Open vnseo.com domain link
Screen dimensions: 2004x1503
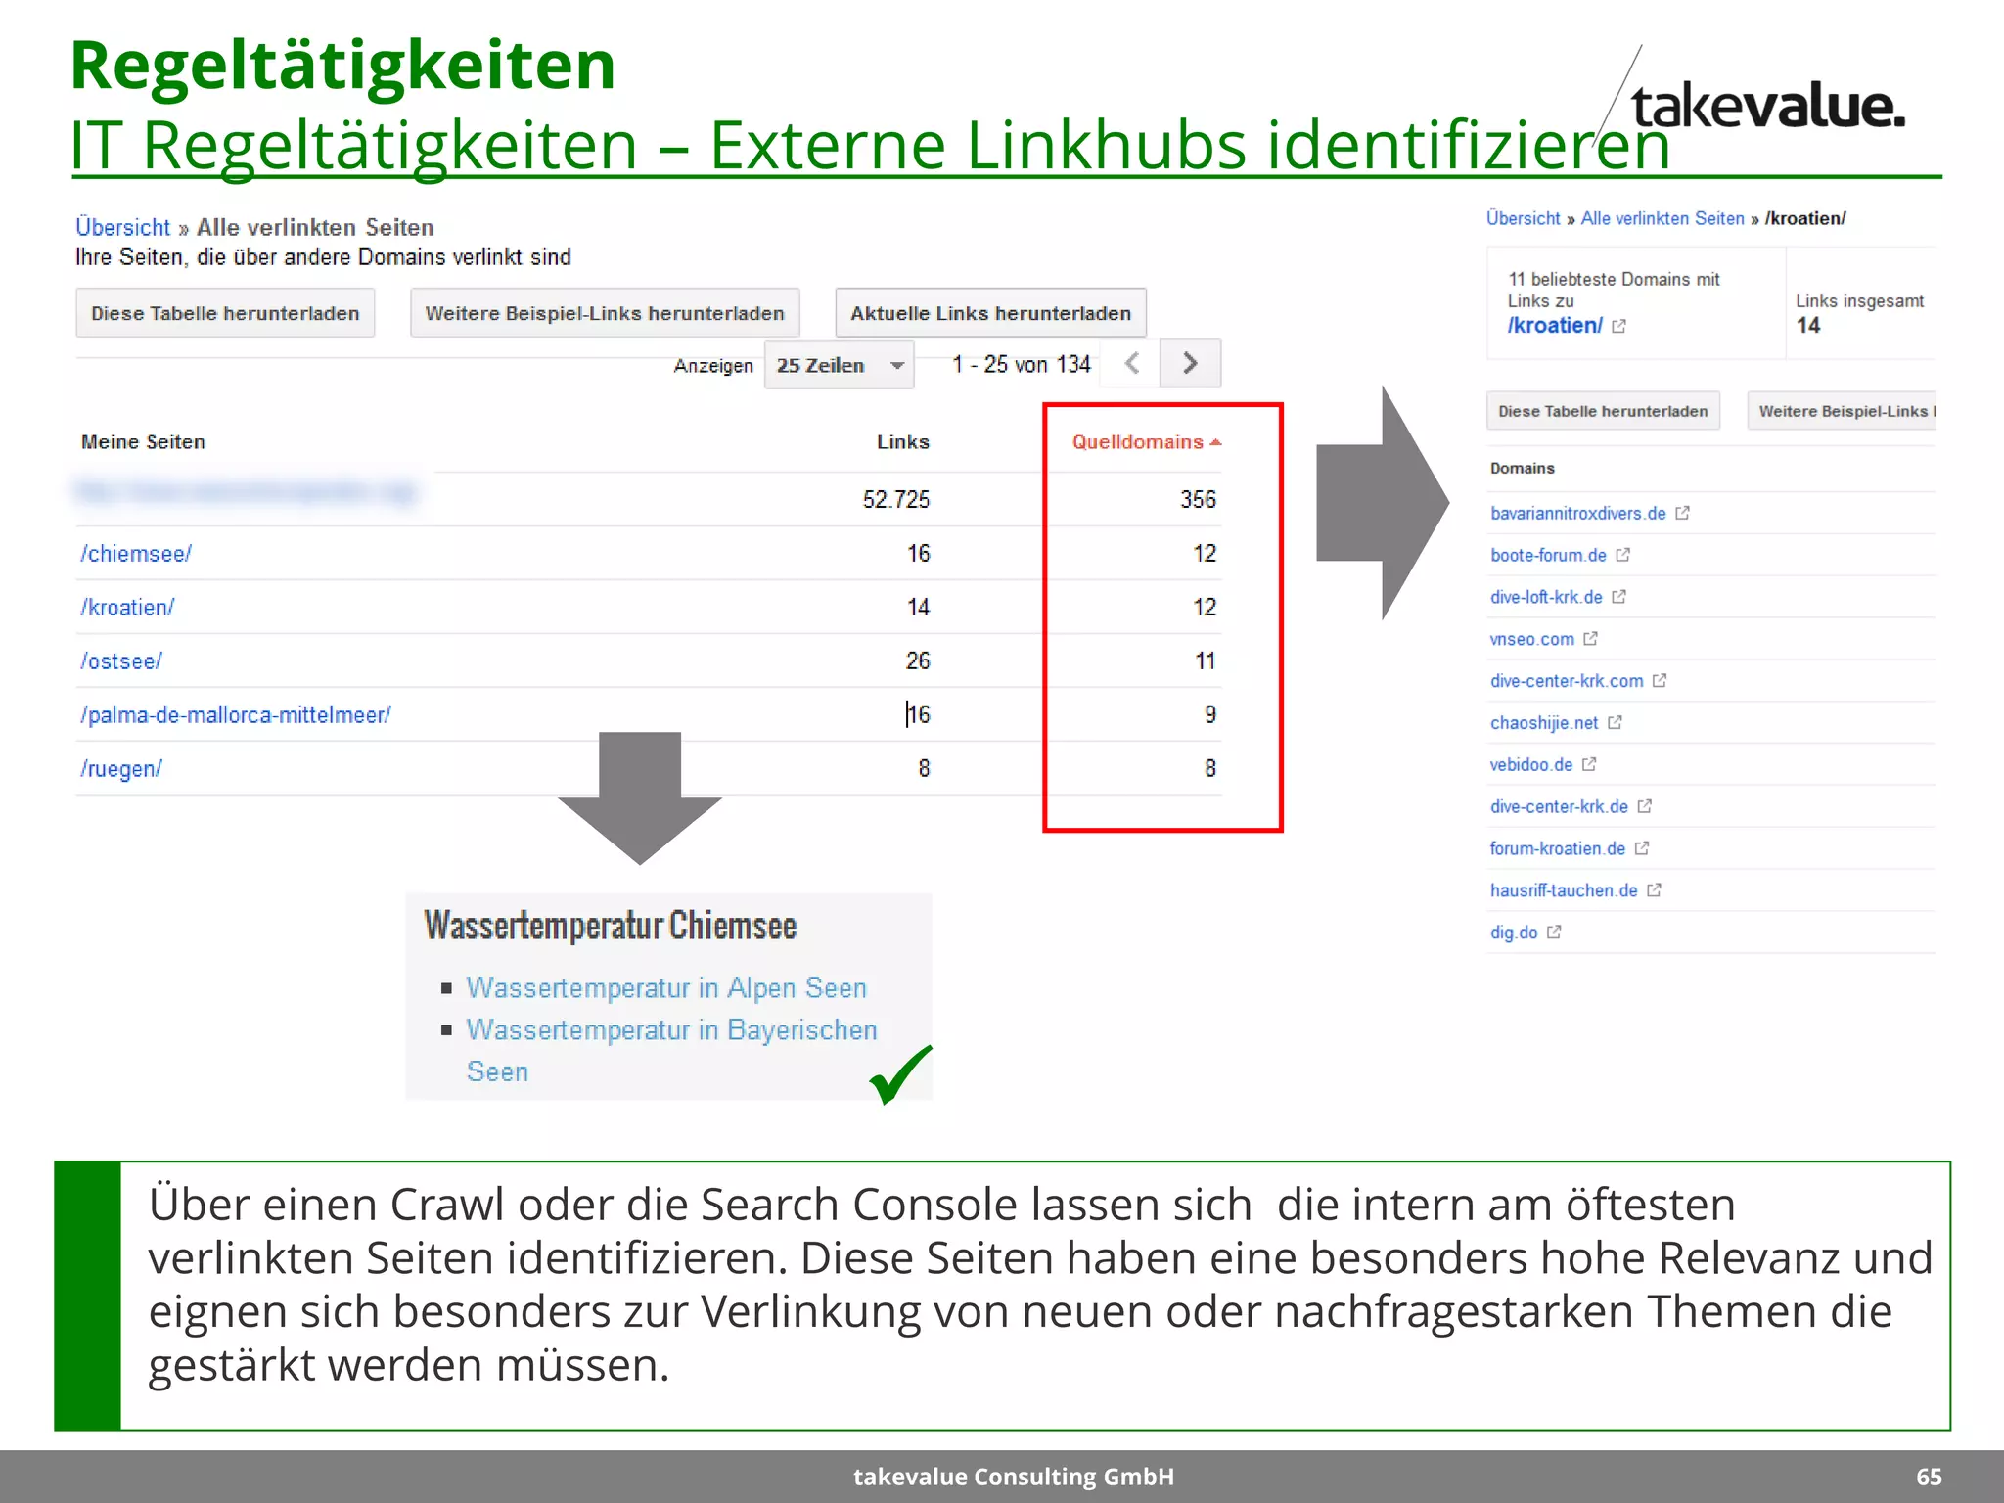point(1531,639)
